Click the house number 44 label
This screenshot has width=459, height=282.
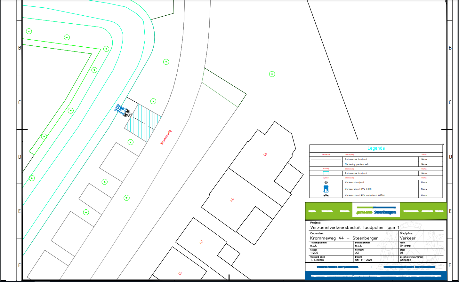click(x=232, y=200)
